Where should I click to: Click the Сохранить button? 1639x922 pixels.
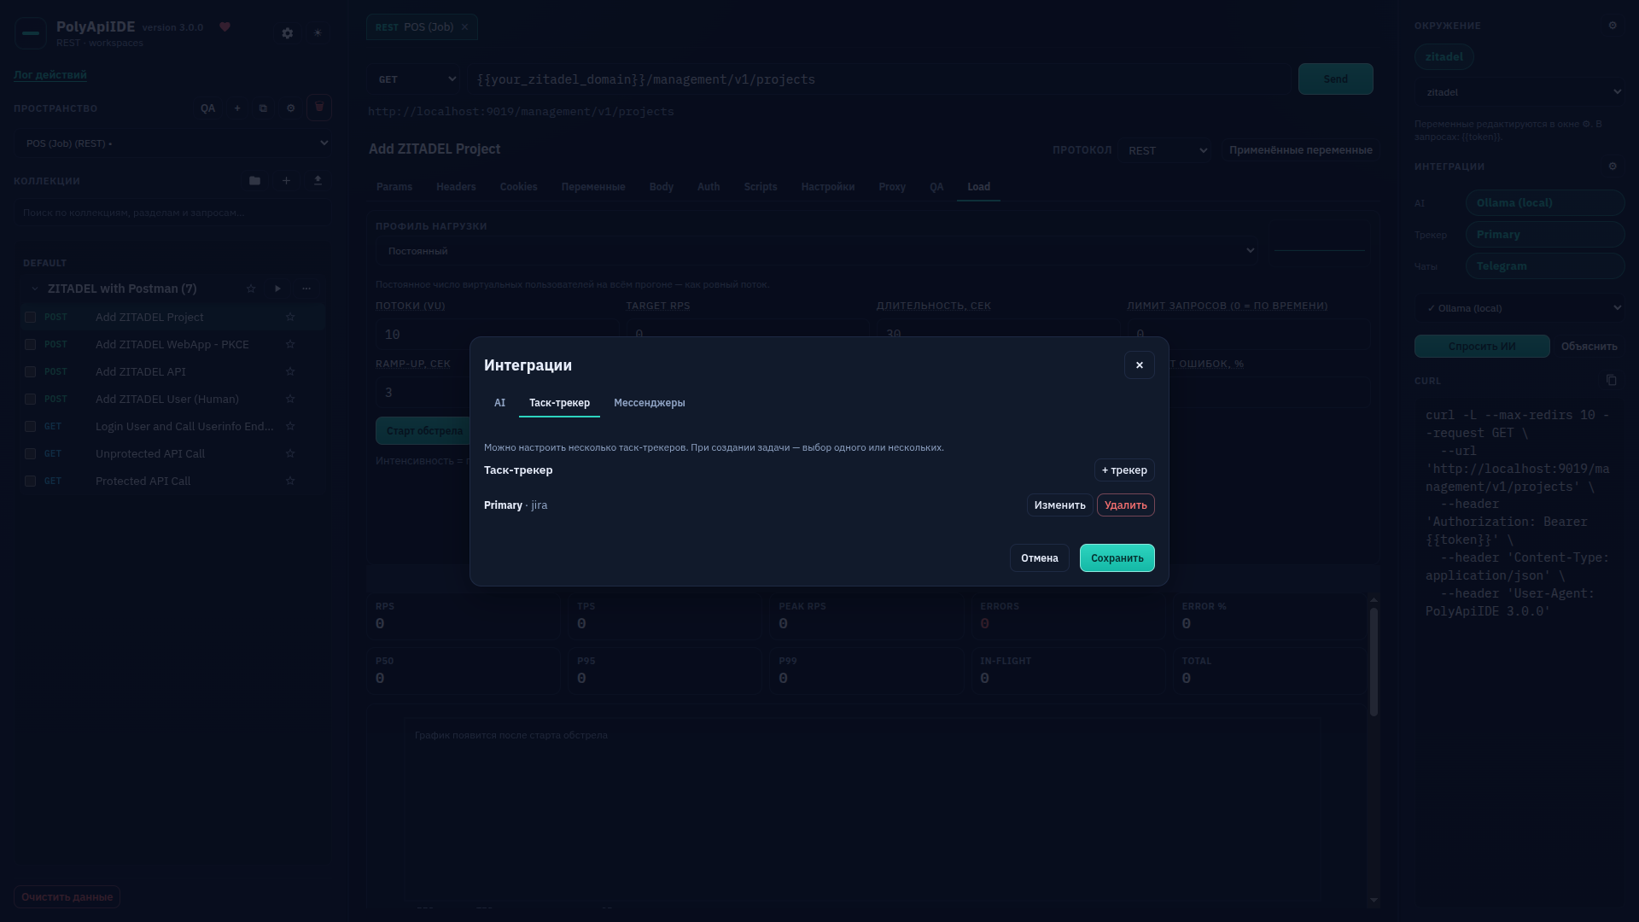pyautogui.click(x=1117, y=558)
